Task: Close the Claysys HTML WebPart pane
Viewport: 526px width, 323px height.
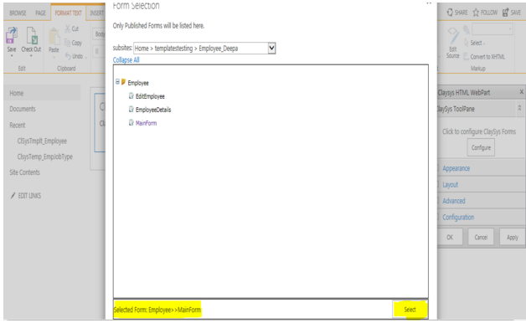Action: [x=521, y=92]
